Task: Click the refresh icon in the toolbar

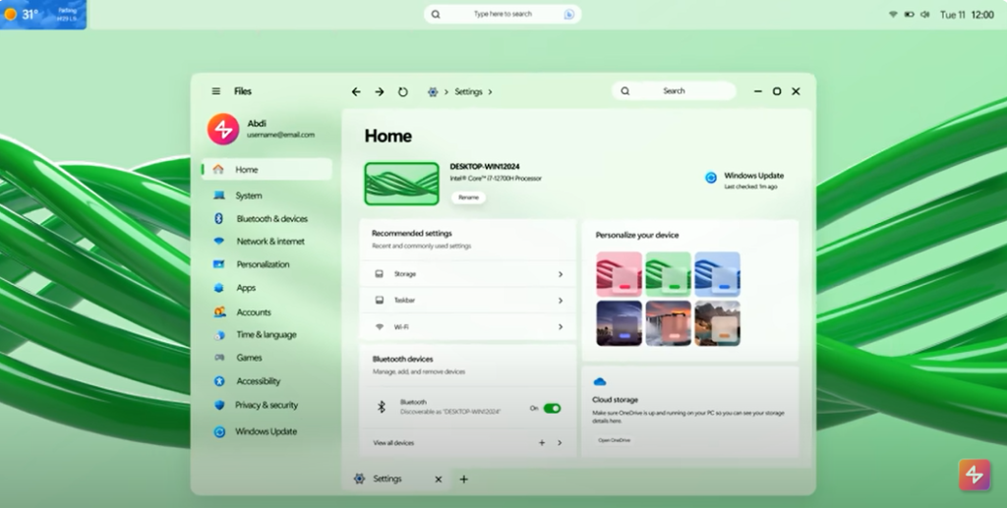Action: [x=402, y=91]
